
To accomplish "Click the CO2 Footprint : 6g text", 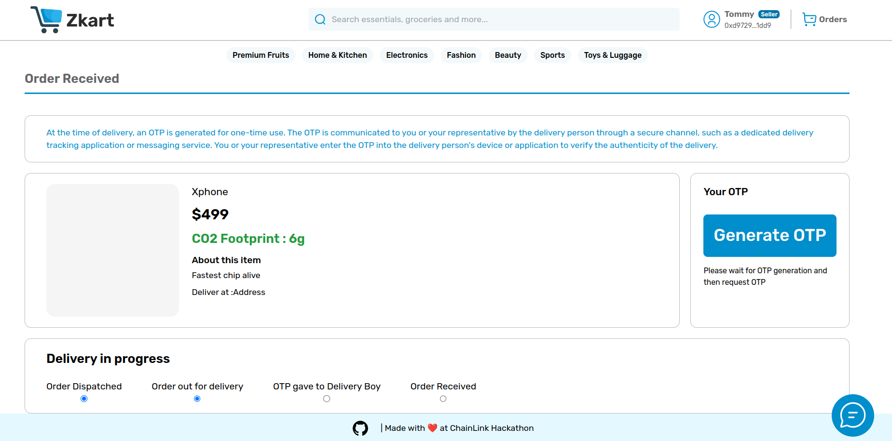I will pos(248,239).
